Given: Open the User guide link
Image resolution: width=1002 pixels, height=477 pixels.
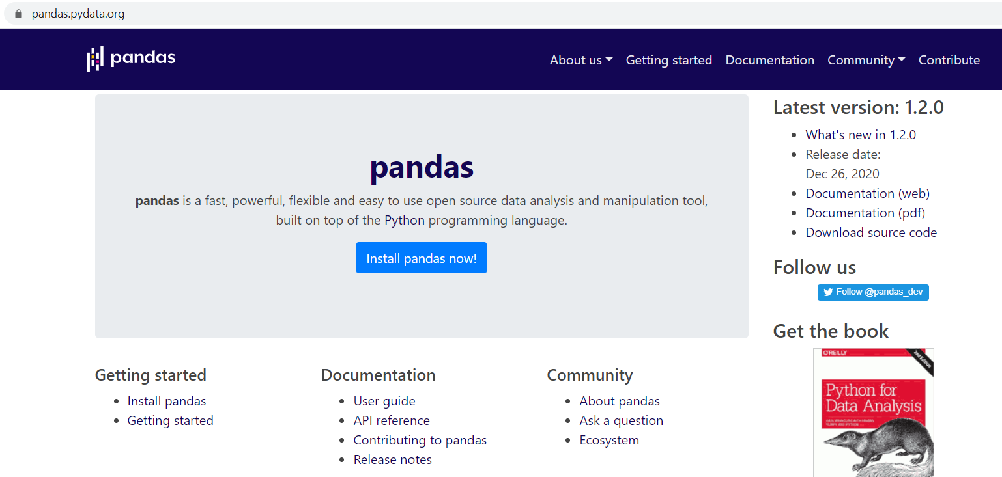Looking at the screenshot, I should [x=384, y=401].
